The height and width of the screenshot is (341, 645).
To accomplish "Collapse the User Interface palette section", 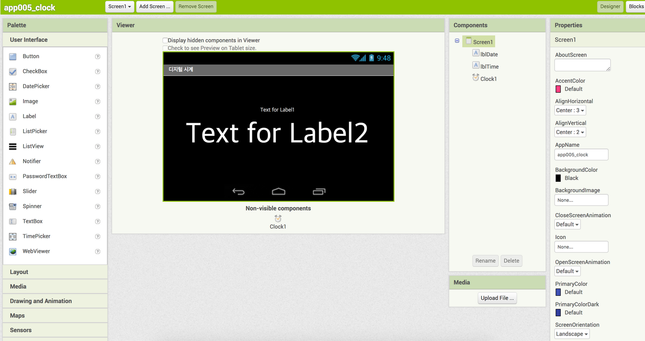I will (55, 40).
